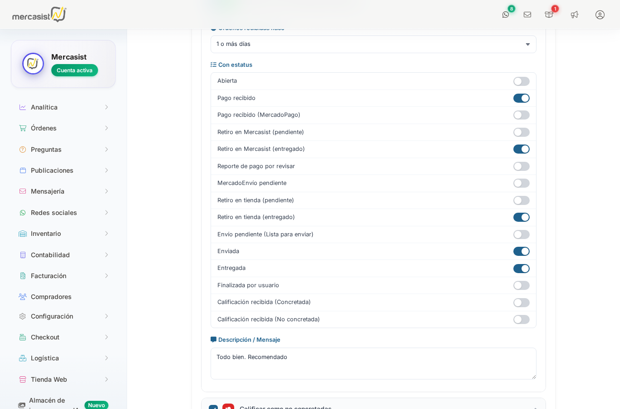Enable Calificación recibida (No concretada) toggle
This screenshot has height=409, width=620.
[x=522, y=319]
